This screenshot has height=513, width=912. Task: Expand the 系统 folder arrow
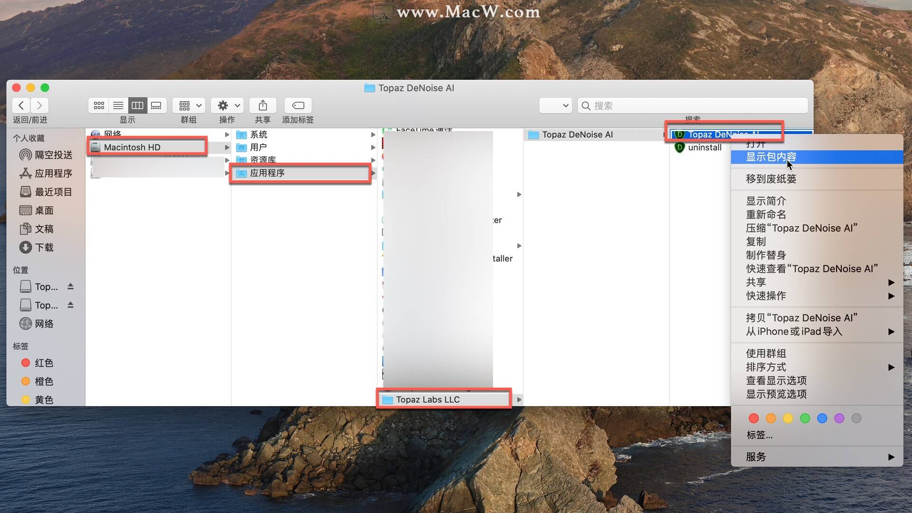[x=373, y=134]
